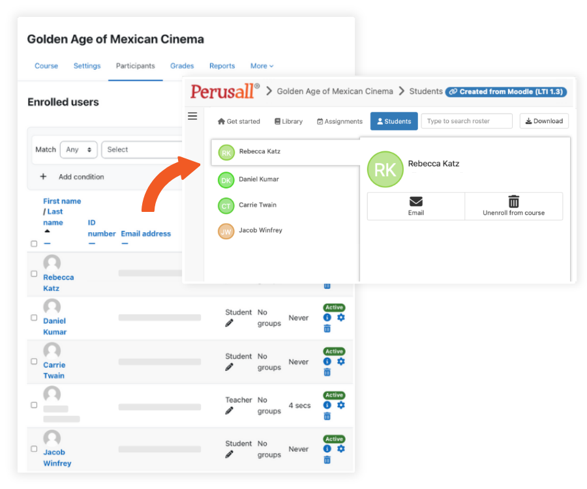Click inside the Type to search roster field
Viewport: 587px width, 489px height.
coord(466,121)
